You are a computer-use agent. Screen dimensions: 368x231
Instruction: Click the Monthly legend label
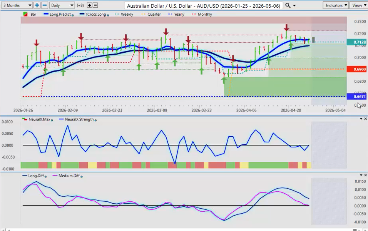click(204, 14)
